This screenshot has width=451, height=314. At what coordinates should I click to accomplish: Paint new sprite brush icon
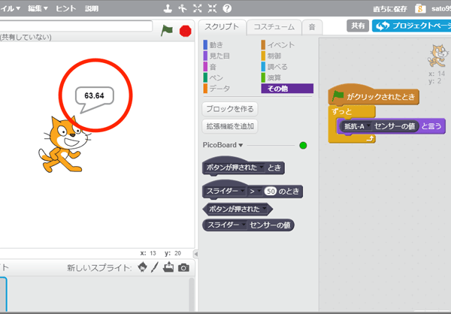155,267
